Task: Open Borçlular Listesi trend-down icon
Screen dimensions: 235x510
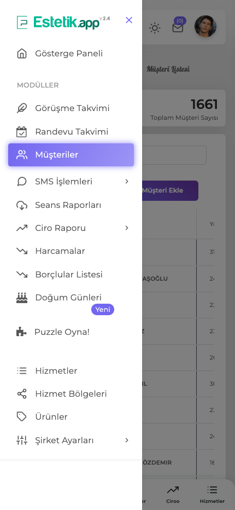Action: (22, 275)
